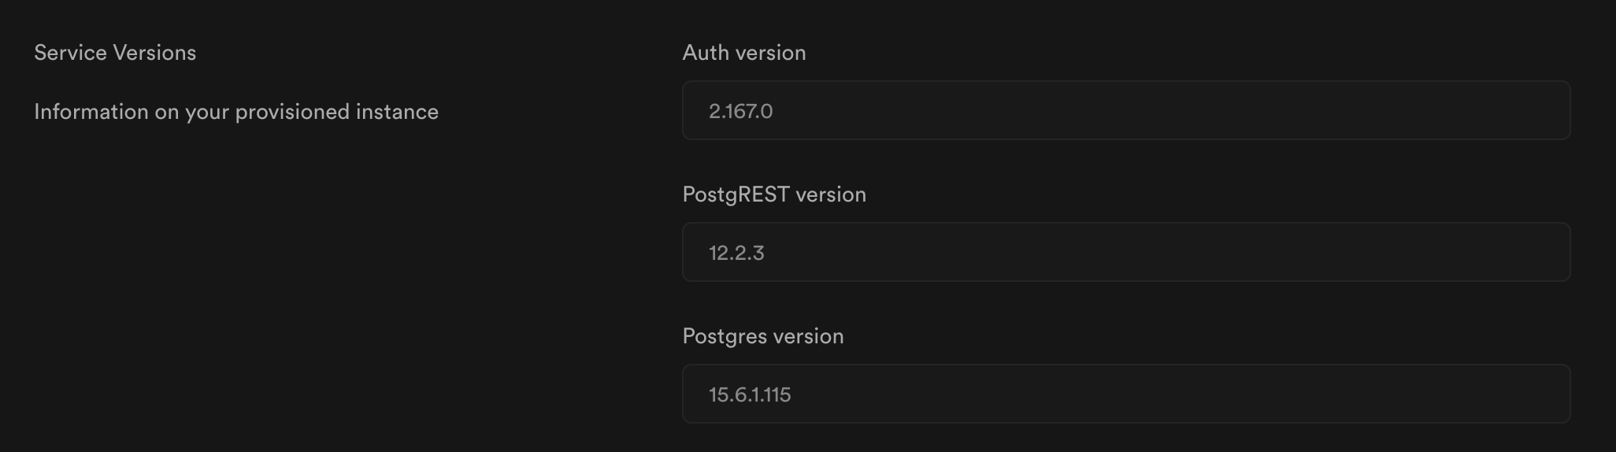Place cursor in the read-only PostgREST box

1126,252
